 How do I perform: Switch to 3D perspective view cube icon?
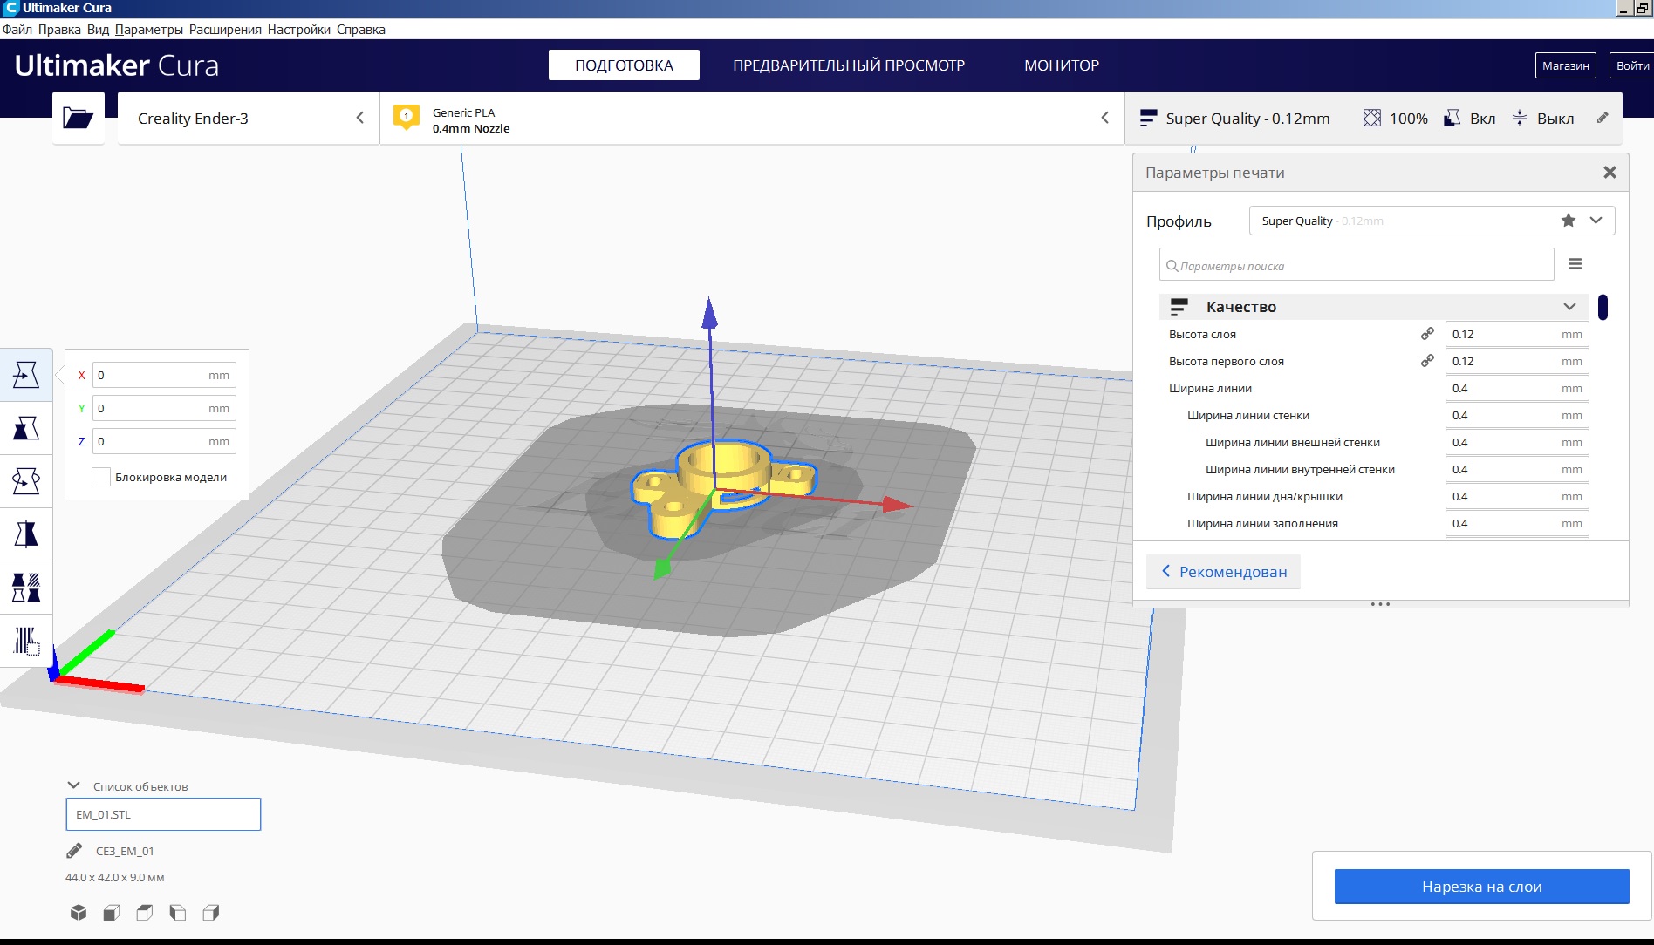pos(79,913)
